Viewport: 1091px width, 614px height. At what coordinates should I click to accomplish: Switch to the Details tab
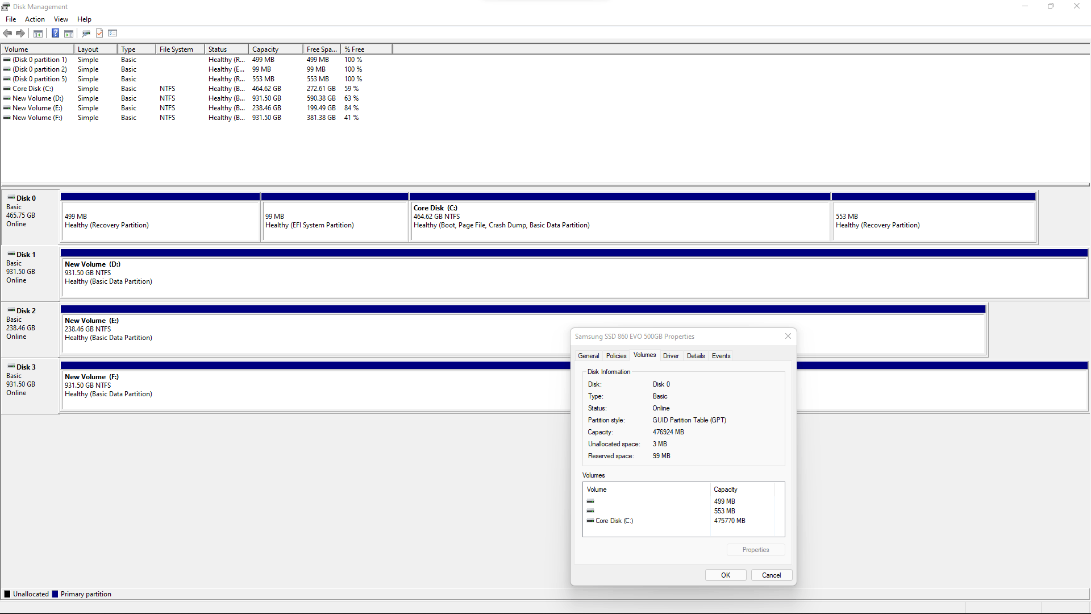[x=696, y=356]
